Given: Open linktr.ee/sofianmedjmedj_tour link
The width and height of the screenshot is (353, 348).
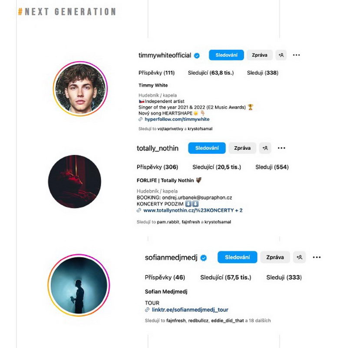Looking at the screenshot, I should [x=190, y=310].
